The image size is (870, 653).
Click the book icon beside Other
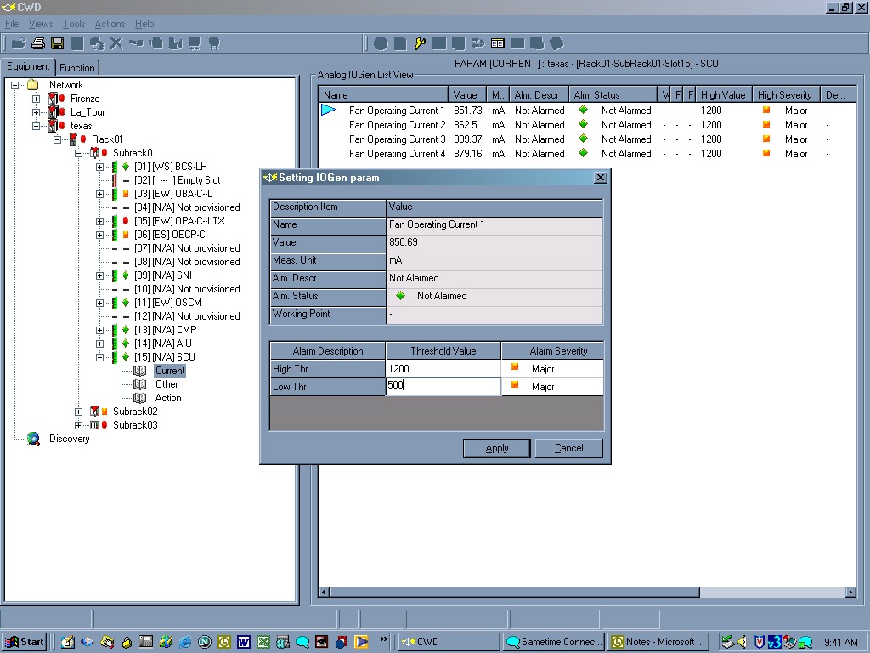coord(140,384)
